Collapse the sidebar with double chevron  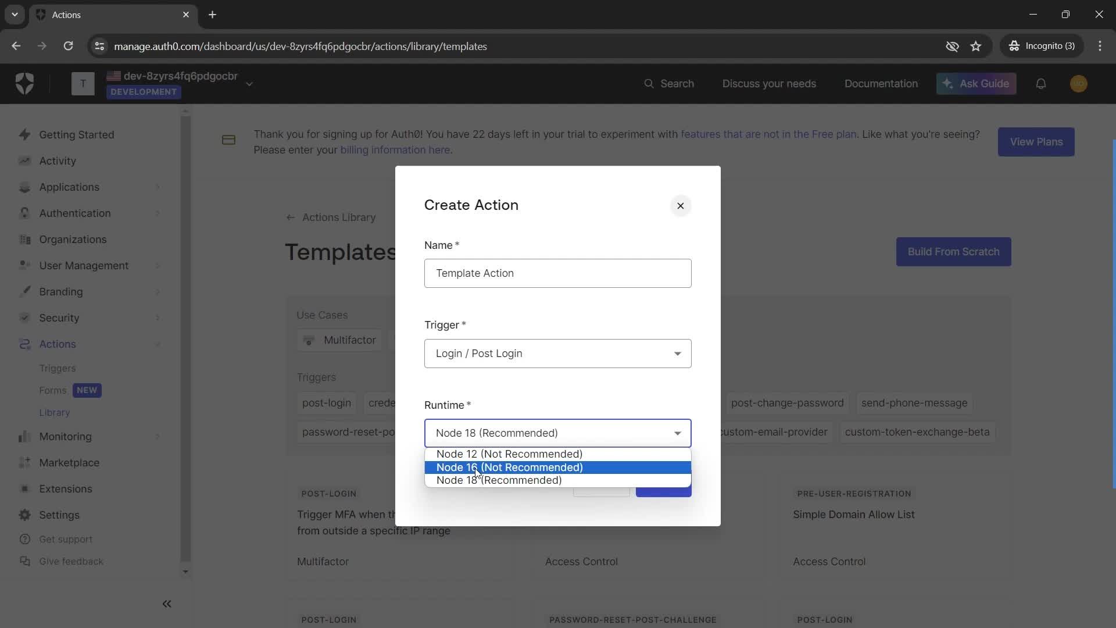[x=167, y=604]
